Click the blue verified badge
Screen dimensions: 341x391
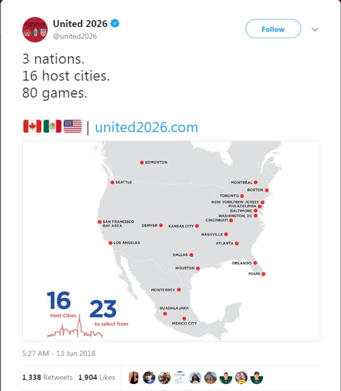(x=115, y=23)
